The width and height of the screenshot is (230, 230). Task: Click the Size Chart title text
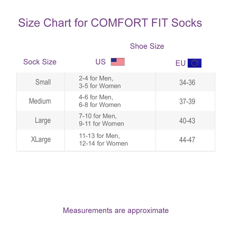(110, 23)
